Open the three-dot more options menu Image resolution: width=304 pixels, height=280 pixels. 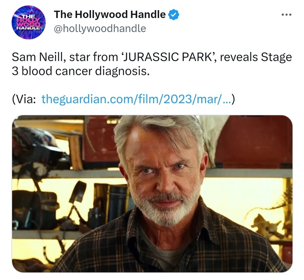[x=286, y=15]
